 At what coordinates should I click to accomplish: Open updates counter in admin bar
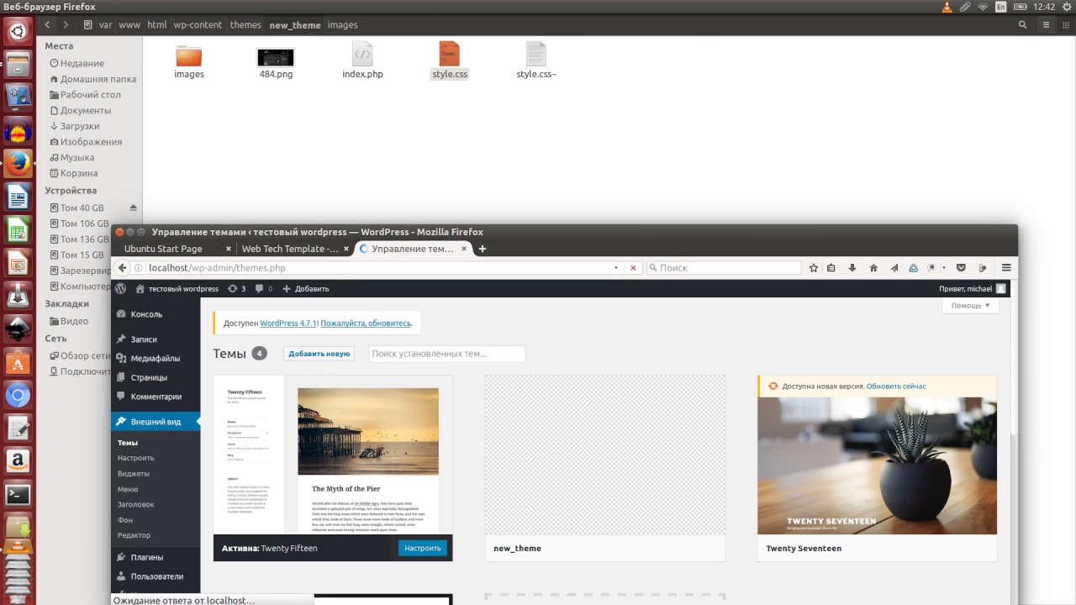point(236,288)
